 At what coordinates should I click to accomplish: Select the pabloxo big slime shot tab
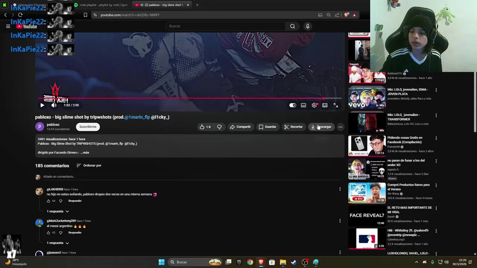click(162, 5)
